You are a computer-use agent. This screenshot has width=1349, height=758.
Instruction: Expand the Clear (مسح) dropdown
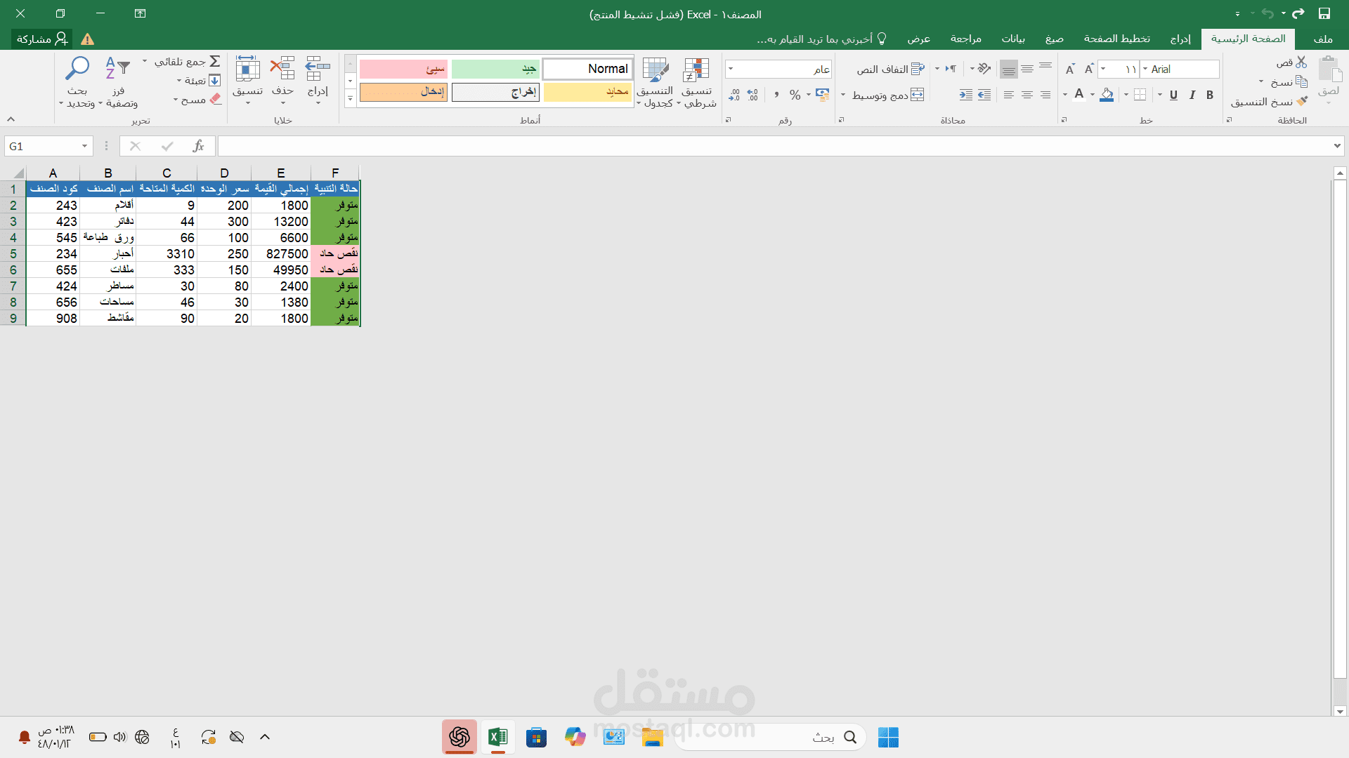coord(176,100)
